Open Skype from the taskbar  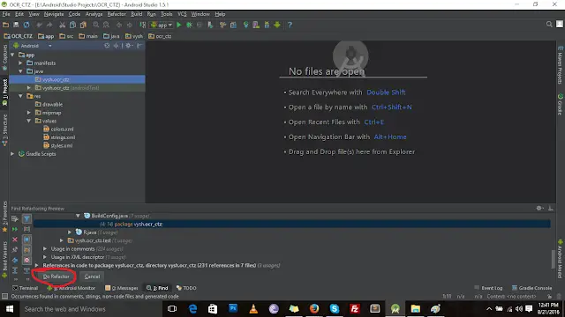point(335,309)
